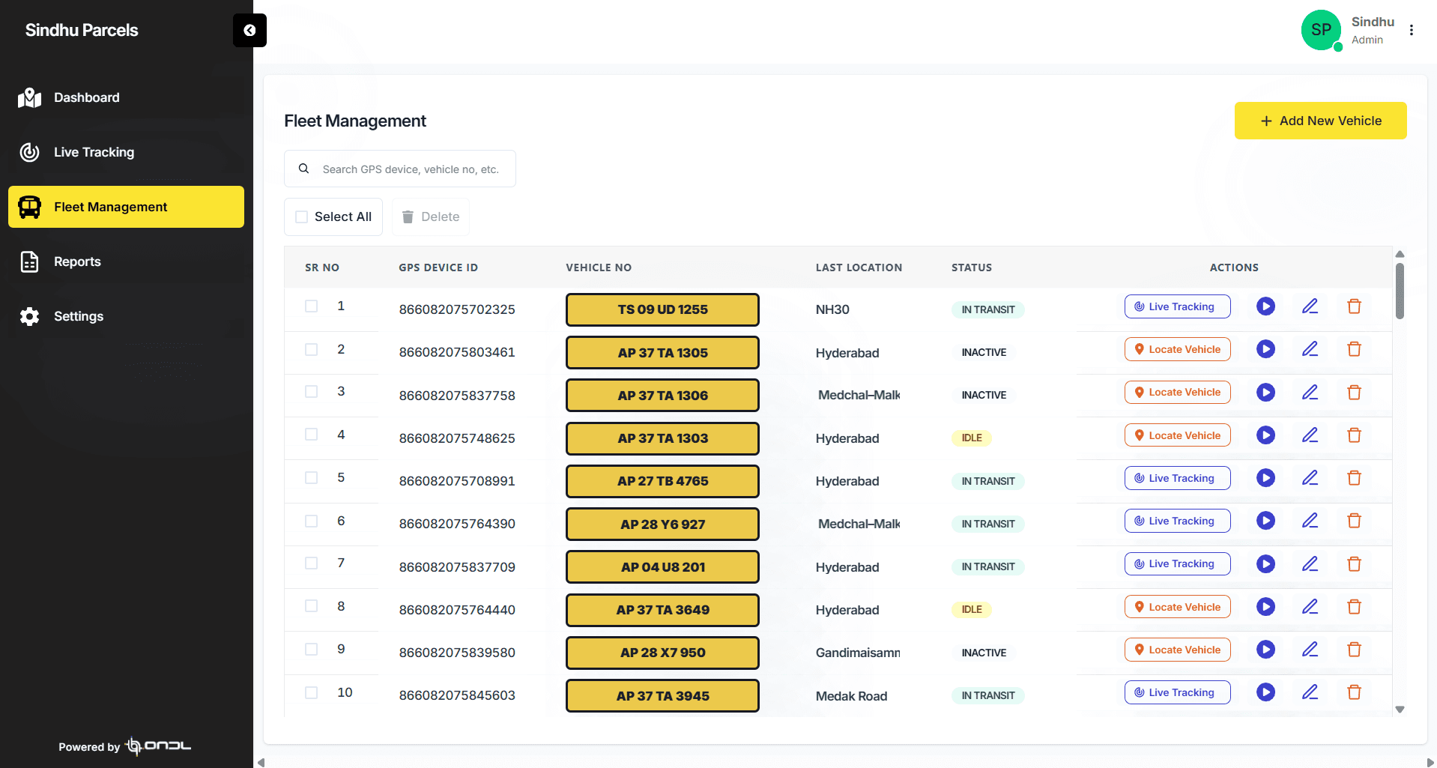This screenshot has height=768, width=1437.
Task: Click the Delete button above table
Action: click(431, 217)
